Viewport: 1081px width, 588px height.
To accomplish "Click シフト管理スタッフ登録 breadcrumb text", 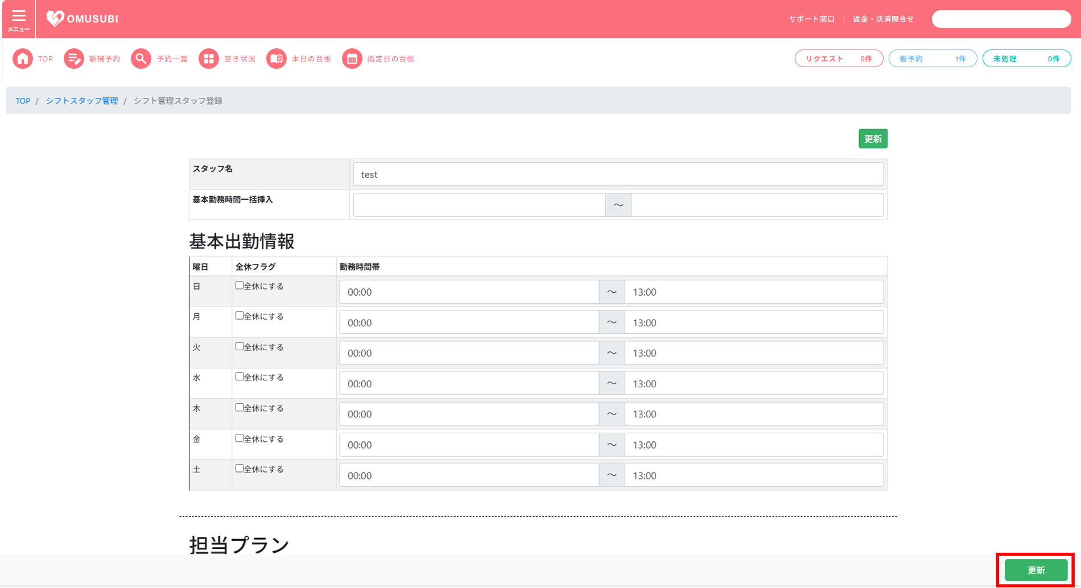I will pyautogui.click(x=178, y=101).
